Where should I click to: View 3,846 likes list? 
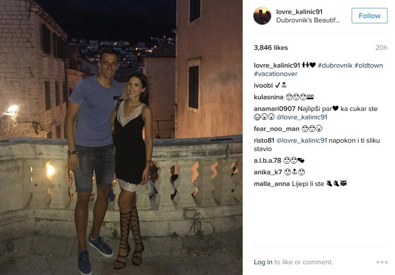pyautogui.click(x=271, y=48)
